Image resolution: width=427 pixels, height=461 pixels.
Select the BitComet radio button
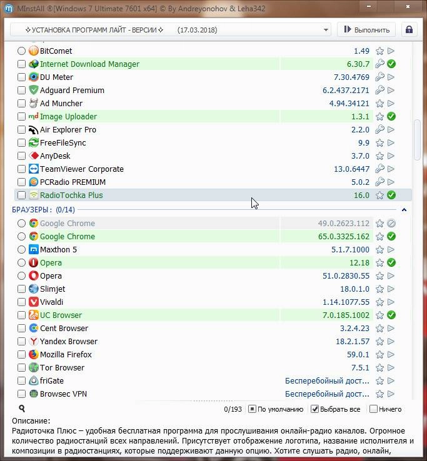pyautogui.click(x=21, y=51)
